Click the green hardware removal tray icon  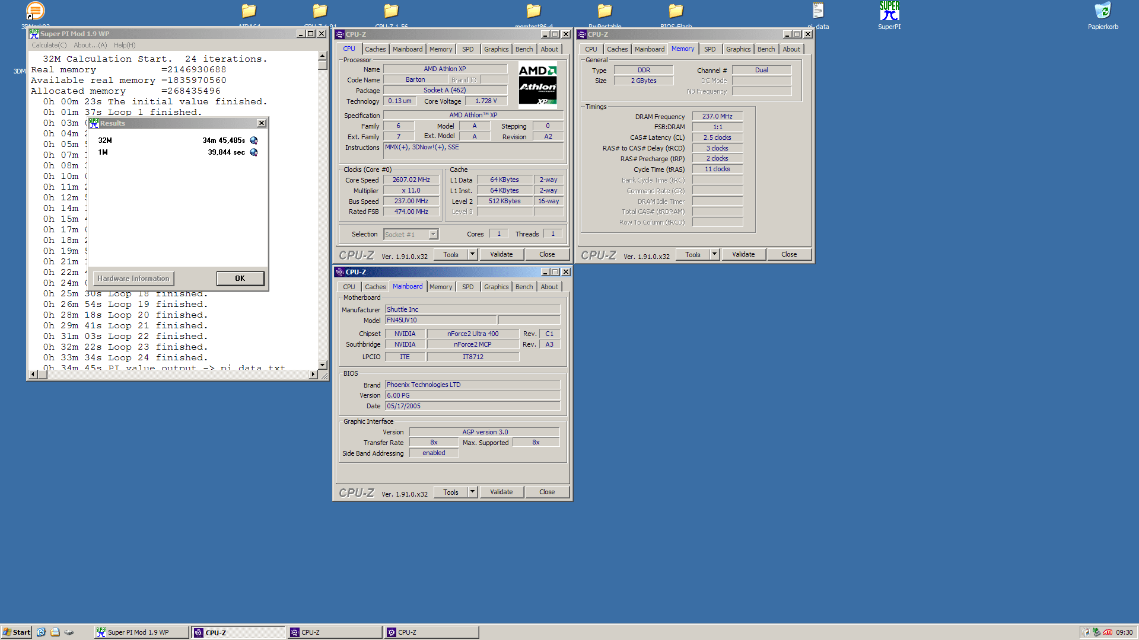1096,632
